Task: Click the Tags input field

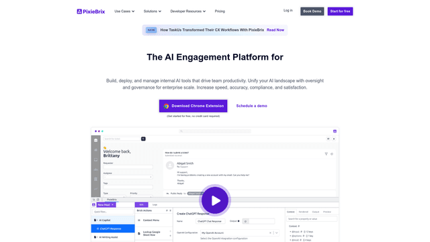Action: [x=128, y=187]
